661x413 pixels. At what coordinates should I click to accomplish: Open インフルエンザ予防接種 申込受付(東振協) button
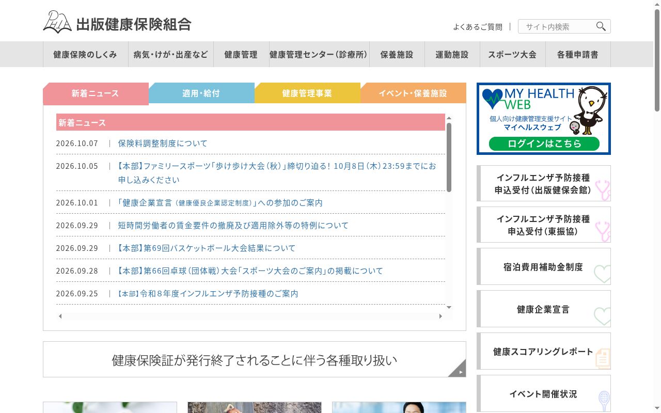click(544, 225)
